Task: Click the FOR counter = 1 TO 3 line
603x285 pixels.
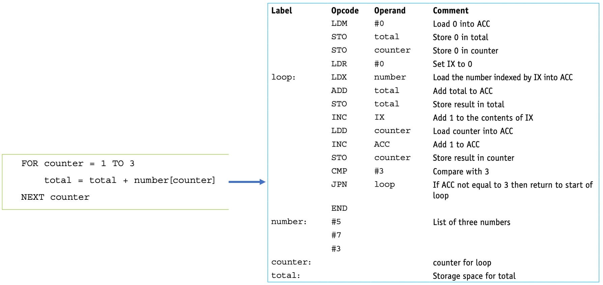Action: tap(78, 163)
